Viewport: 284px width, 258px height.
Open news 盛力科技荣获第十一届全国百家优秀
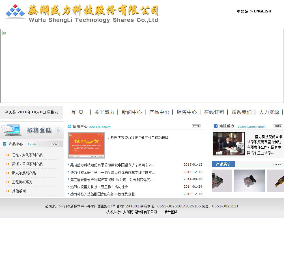(113, 172)
